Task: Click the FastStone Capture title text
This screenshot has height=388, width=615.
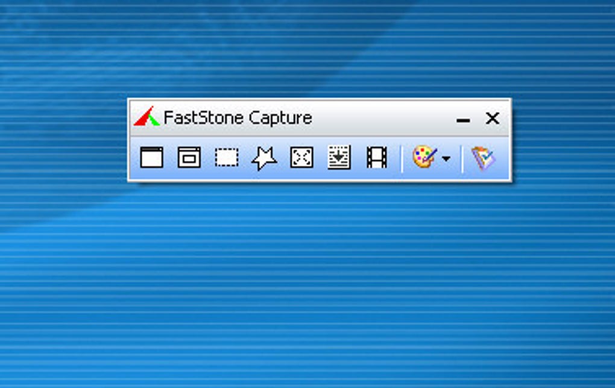Action: point(238,118)
